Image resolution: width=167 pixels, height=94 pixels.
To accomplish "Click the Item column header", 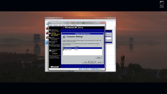I will [64, 46].
